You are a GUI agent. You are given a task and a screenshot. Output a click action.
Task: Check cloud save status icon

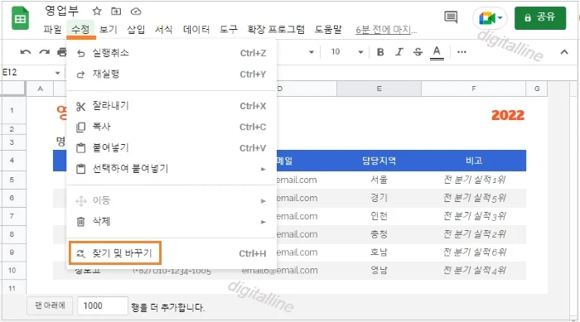point(136,12)
